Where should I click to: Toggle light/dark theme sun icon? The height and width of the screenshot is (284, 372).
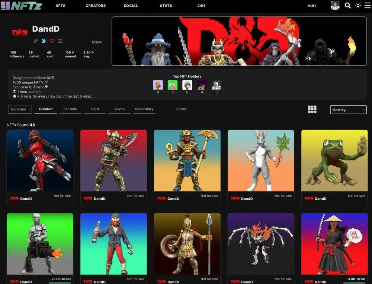pos(358,6)
